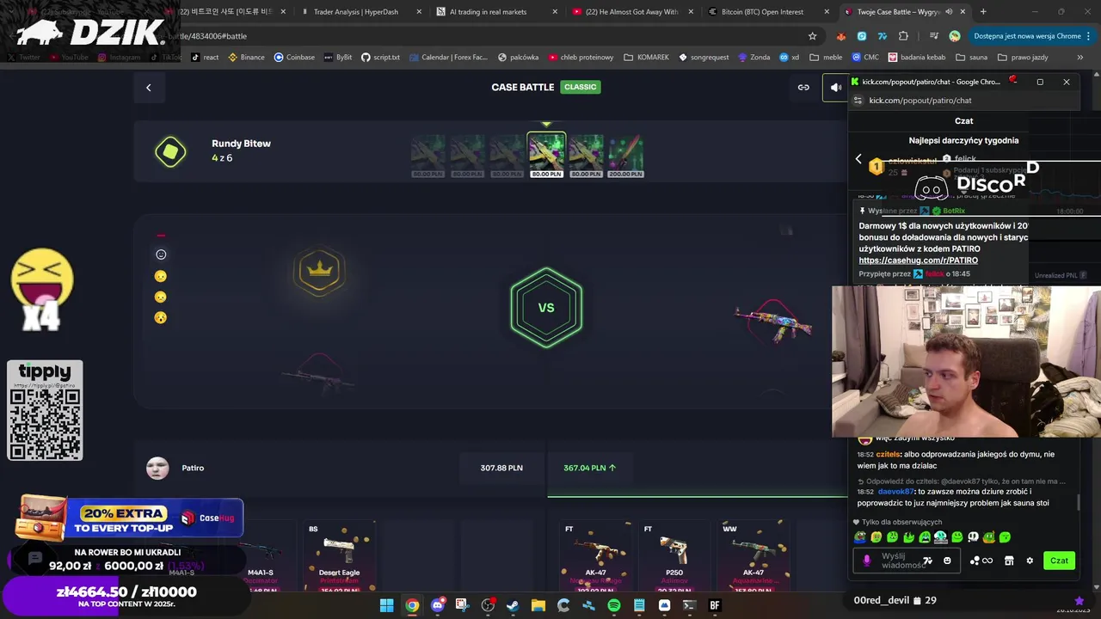Open the script.txt GitHub bookmark
The image size is (1101, 619).
pyautogui.click(x=380, y=57)
